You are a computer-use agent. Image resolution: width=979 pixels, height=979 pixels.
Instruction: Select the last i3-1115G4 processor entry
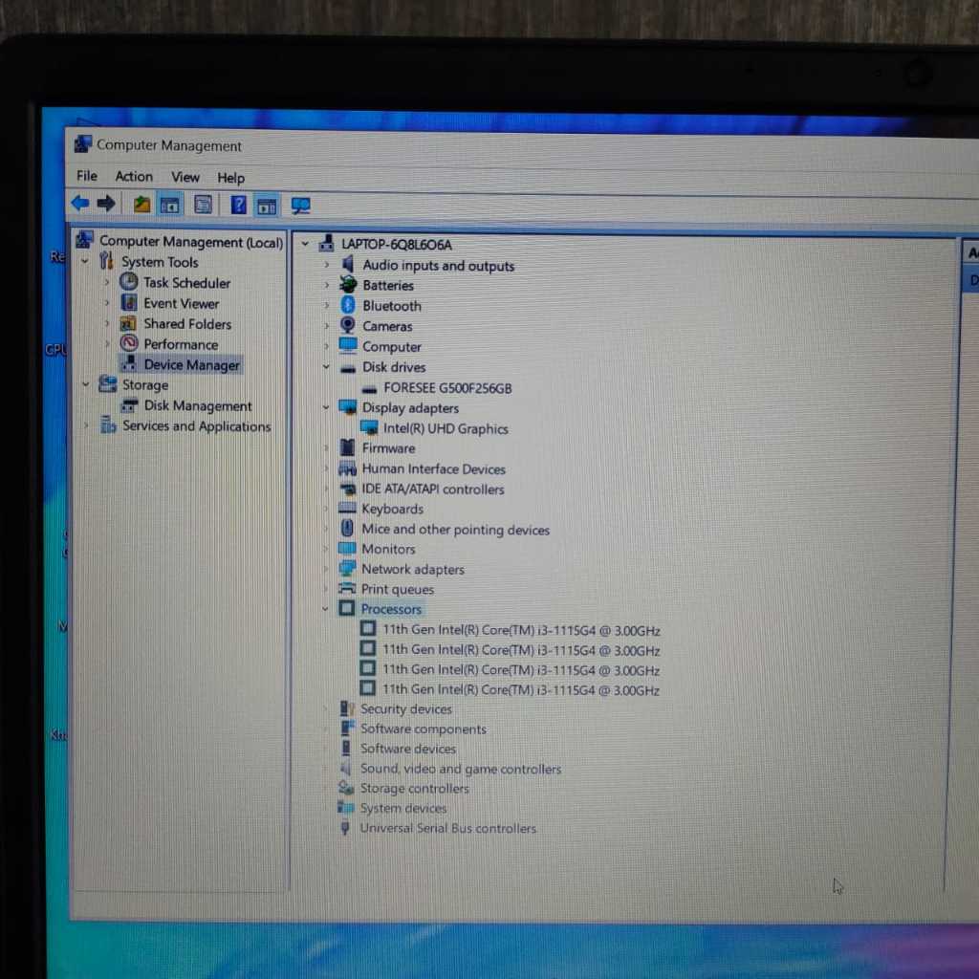[521, 690]
